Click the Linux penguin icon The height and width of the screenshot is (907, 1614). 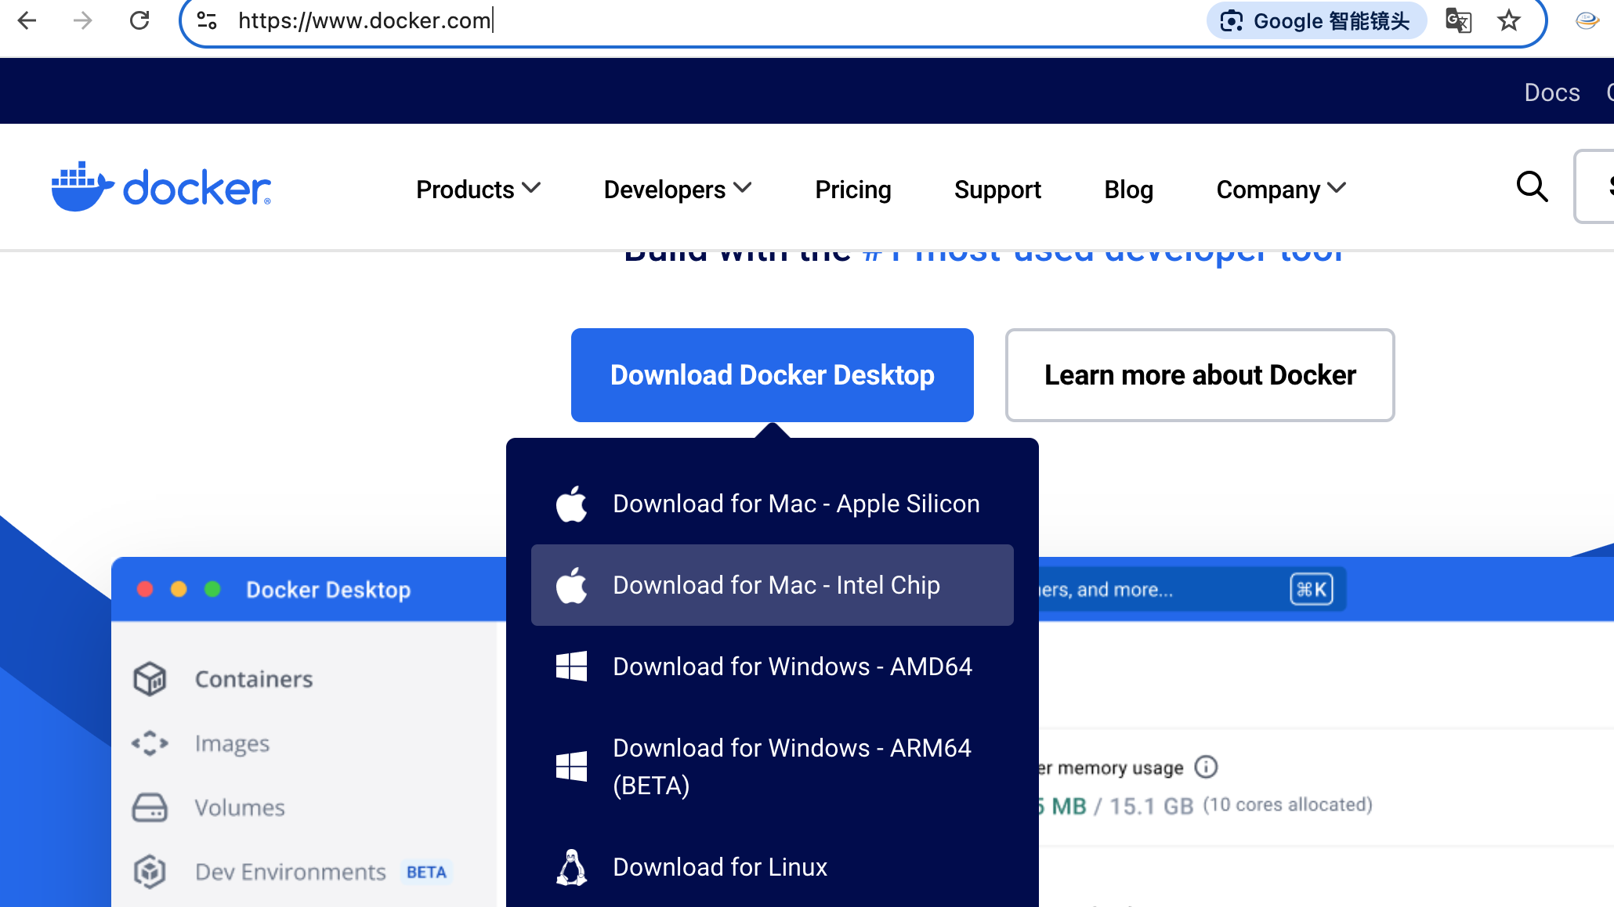(x=571, y=867)
